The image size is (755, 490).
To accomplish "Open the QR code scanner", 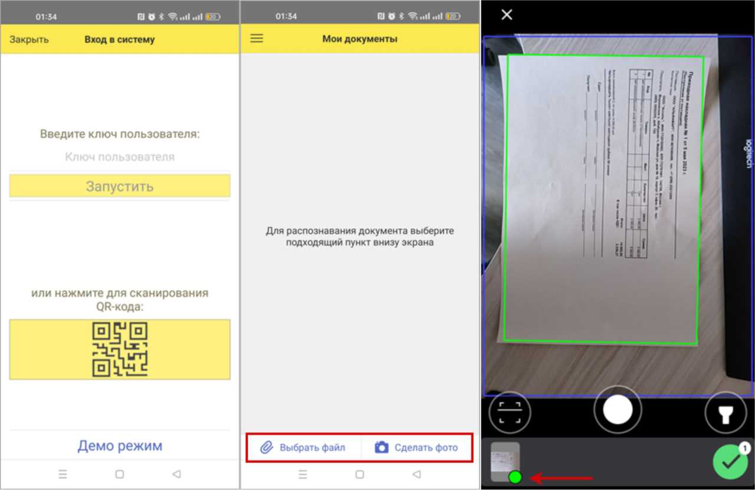I will [120, 350].
